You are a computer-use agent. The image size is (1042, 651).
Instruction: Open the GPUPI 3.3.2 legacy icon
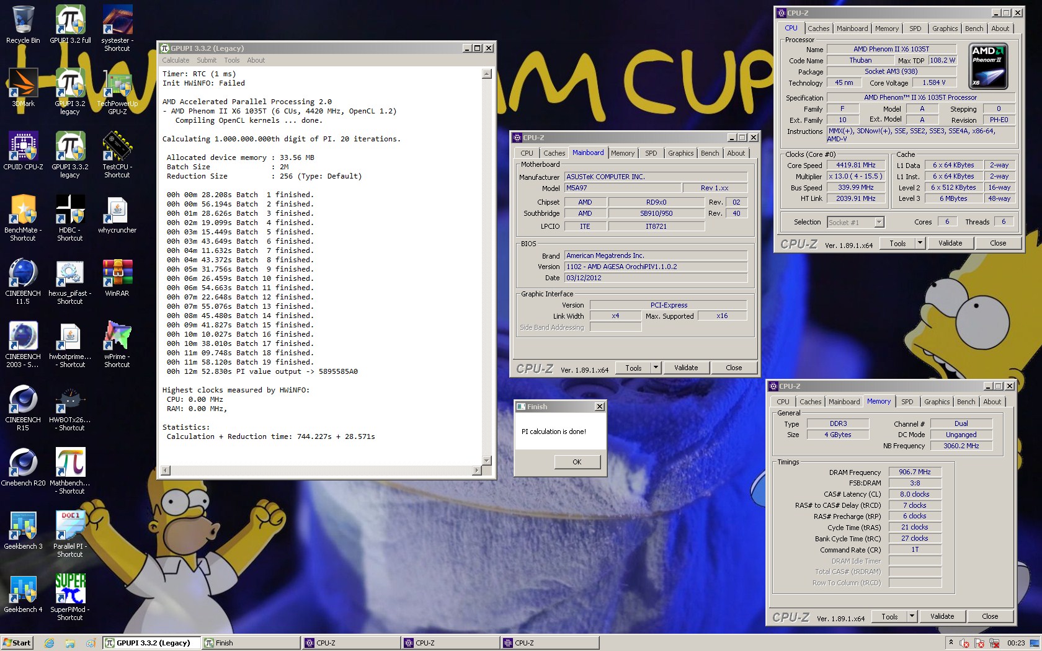tap(70, 154)
